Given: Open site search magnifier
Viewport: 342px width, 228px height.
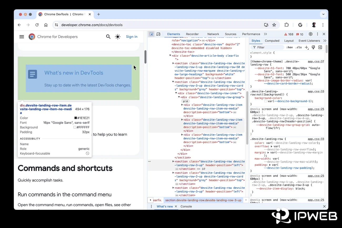Looking at the screenshot, I should [x=108, y=37].
